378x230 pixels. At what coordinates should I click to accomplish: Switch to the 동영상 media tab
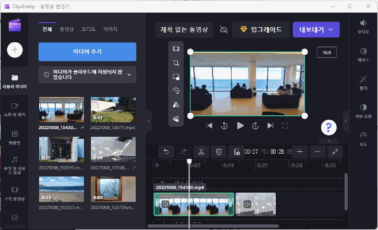[66, 29]
